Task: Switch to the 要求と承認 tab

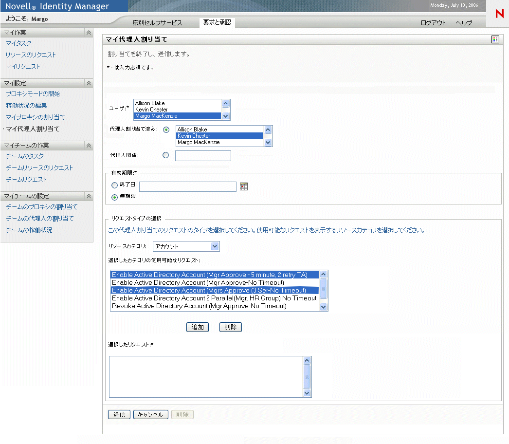Action: point(217,22)
